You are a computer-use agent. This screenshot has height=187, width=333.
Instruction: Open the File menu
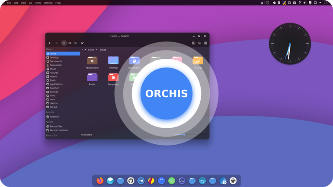click(x=9, y=3)
